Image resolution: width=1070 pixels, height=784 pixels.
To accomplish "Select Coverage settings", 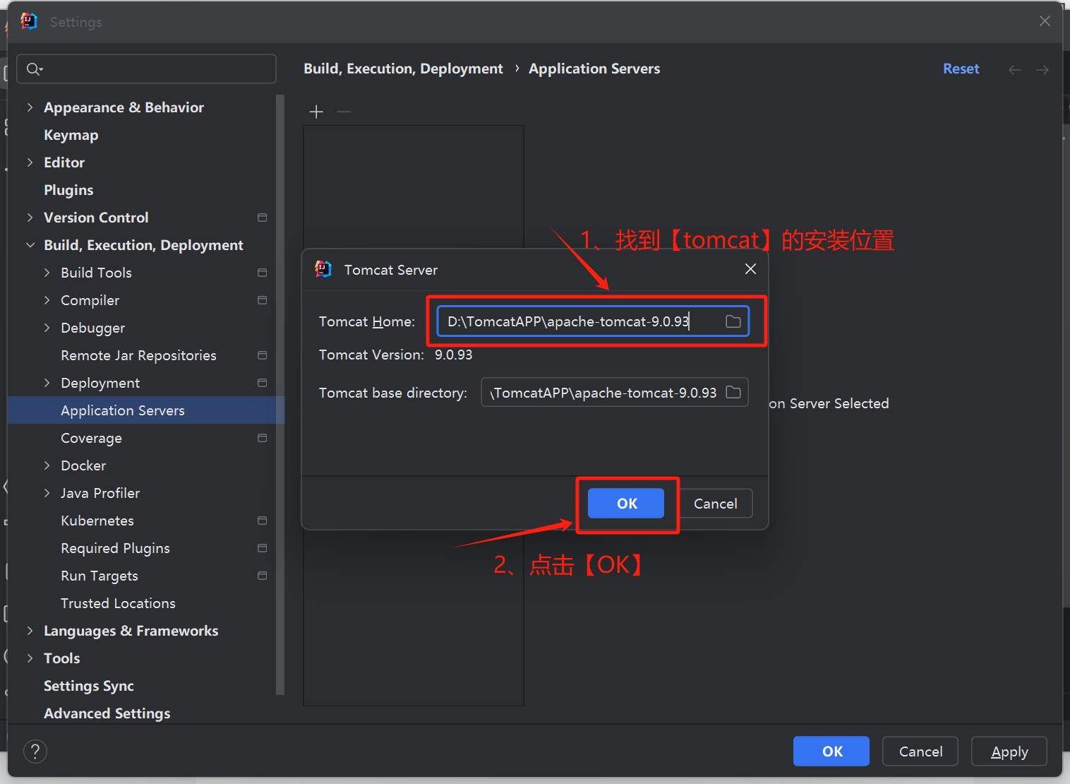I will tap(91, 438).
